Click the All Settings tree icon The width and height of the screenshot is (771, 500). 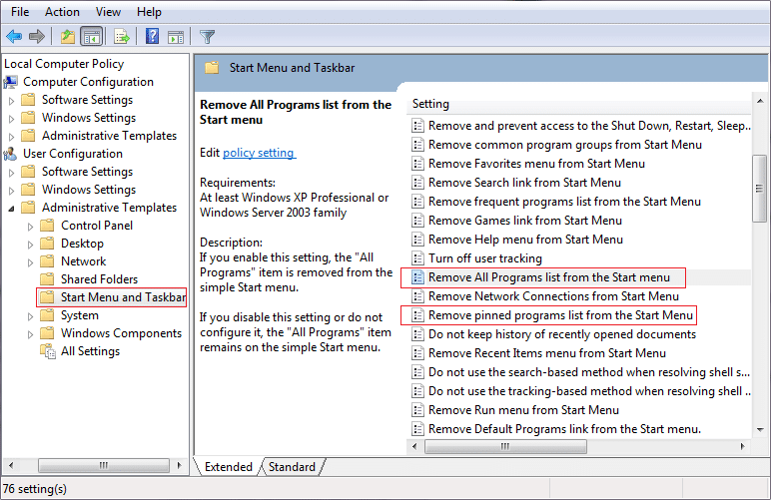[x=48, y=351]
